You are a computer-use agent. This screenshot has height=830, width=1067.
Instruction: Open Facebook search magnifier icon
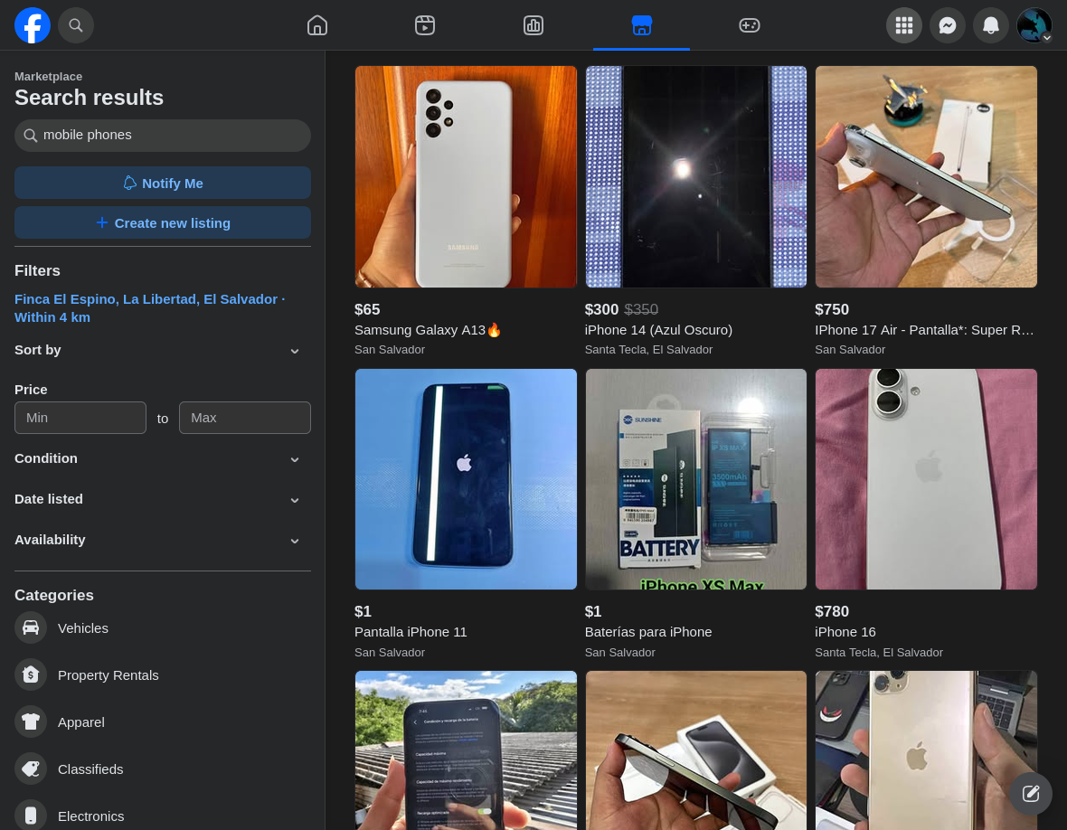[76, 25]
